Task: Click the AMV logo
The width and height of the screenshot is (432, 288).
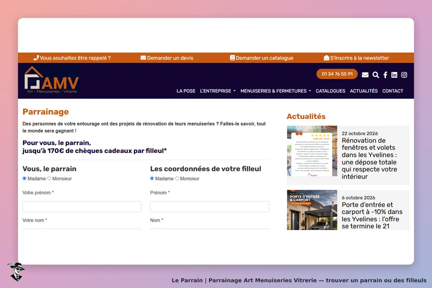Action: 51,80
